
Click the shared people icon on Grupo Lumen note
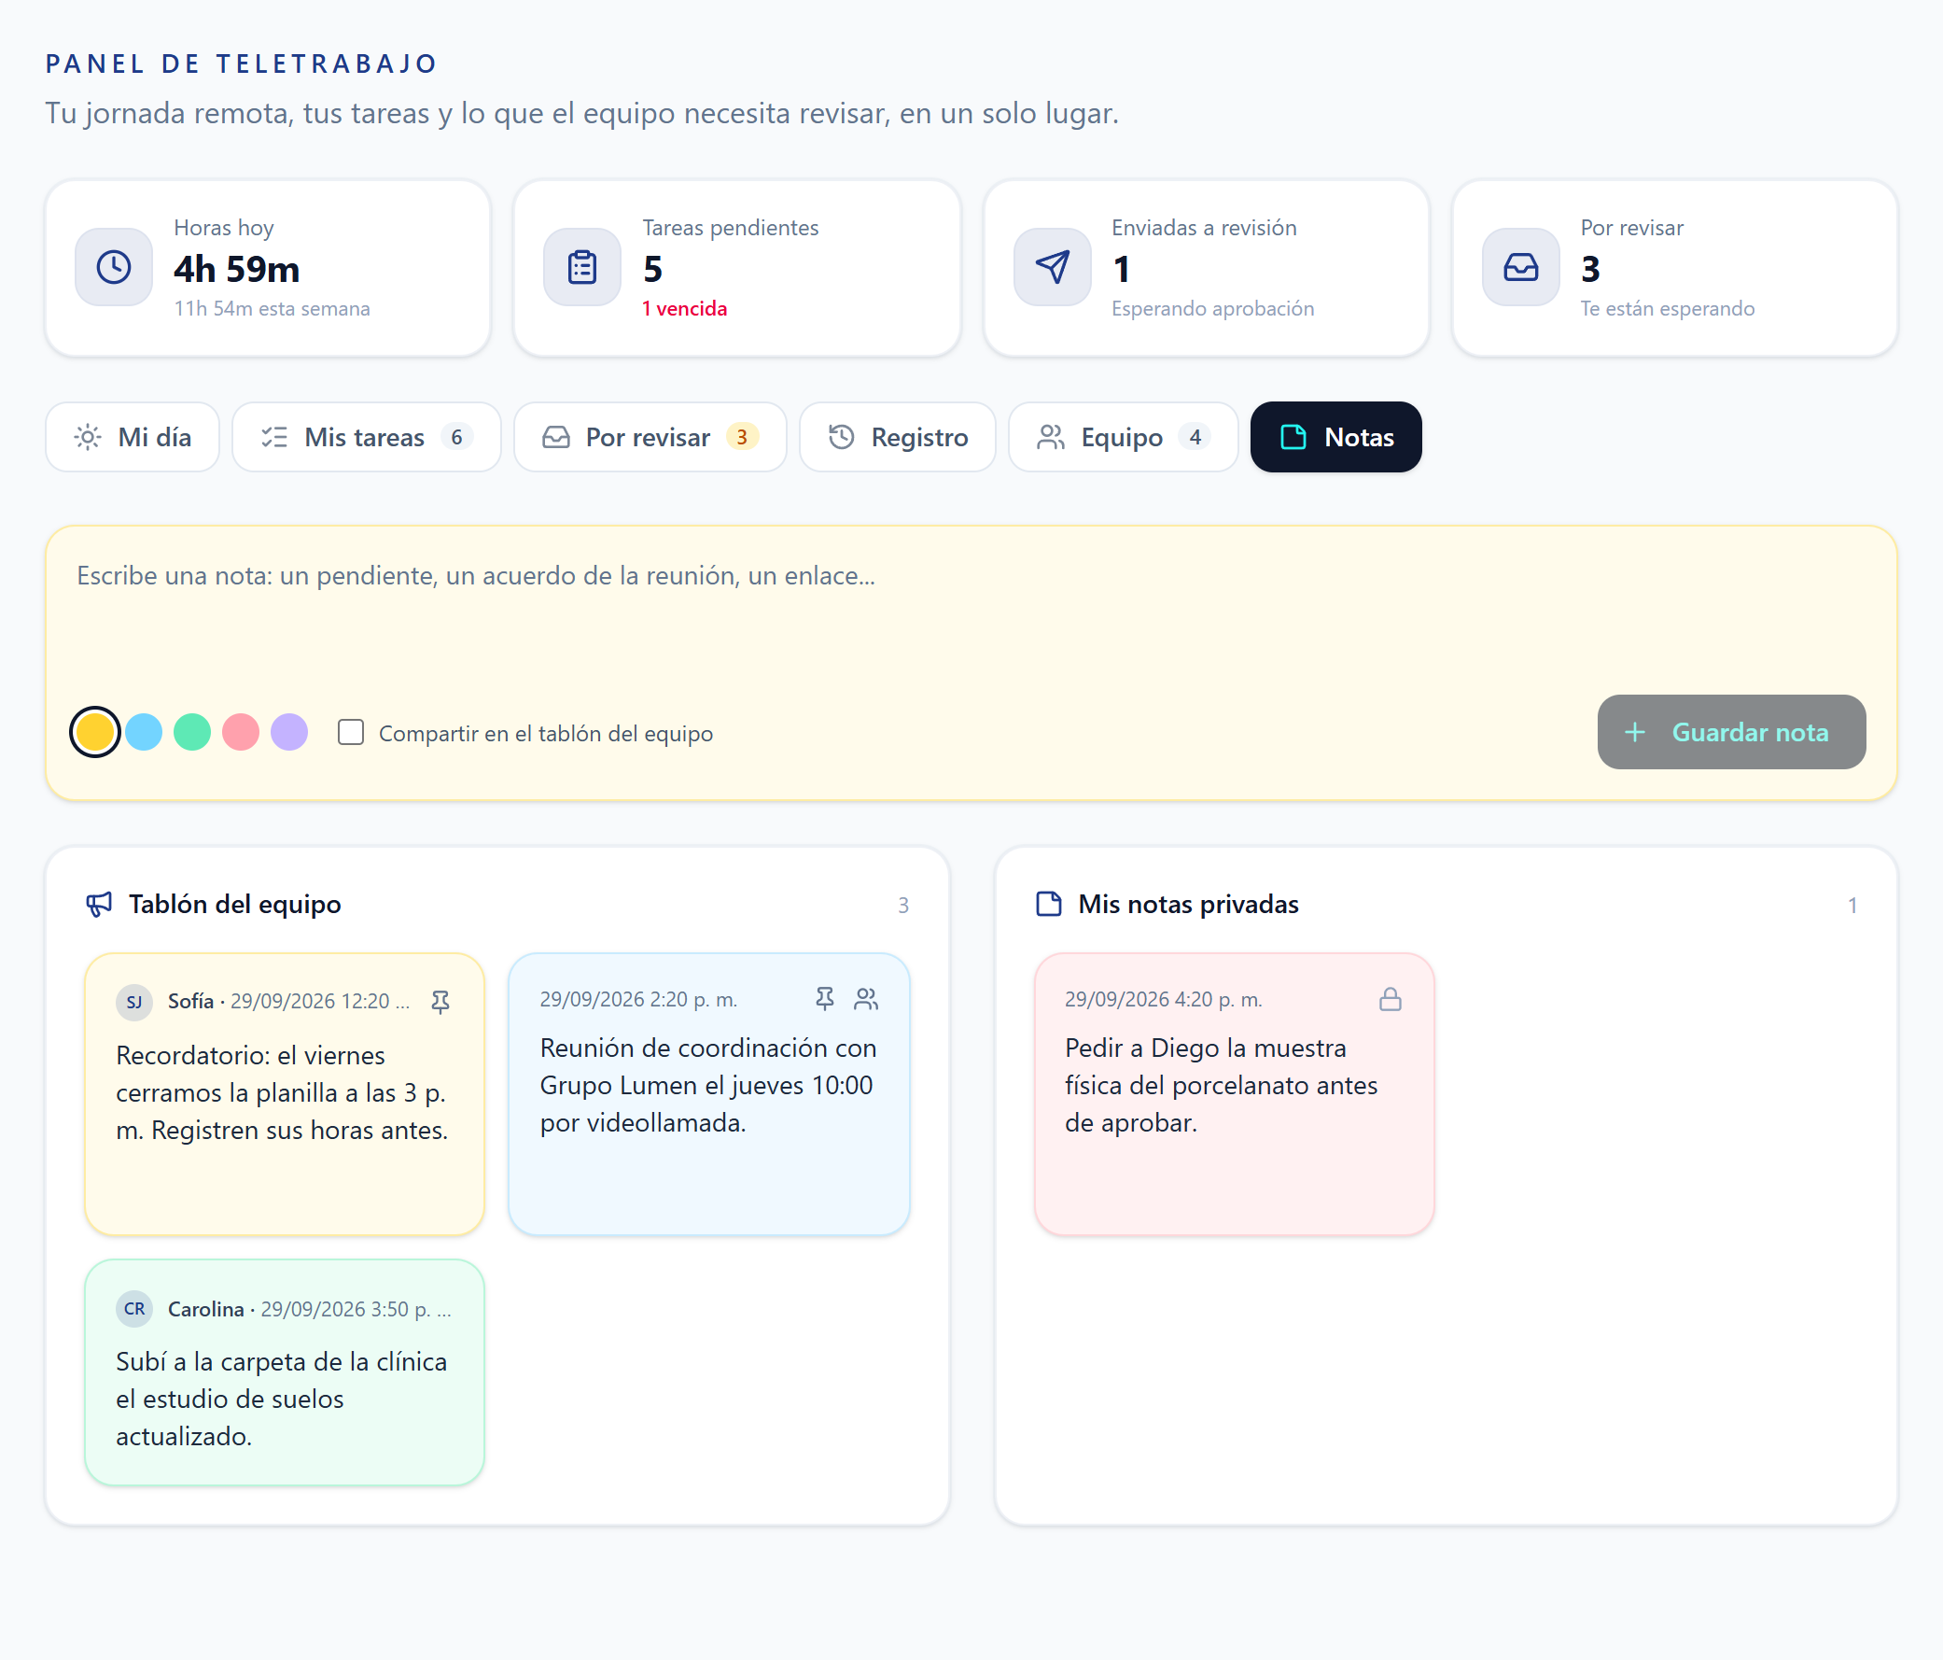pyautogui.click(x=866, y=998)
